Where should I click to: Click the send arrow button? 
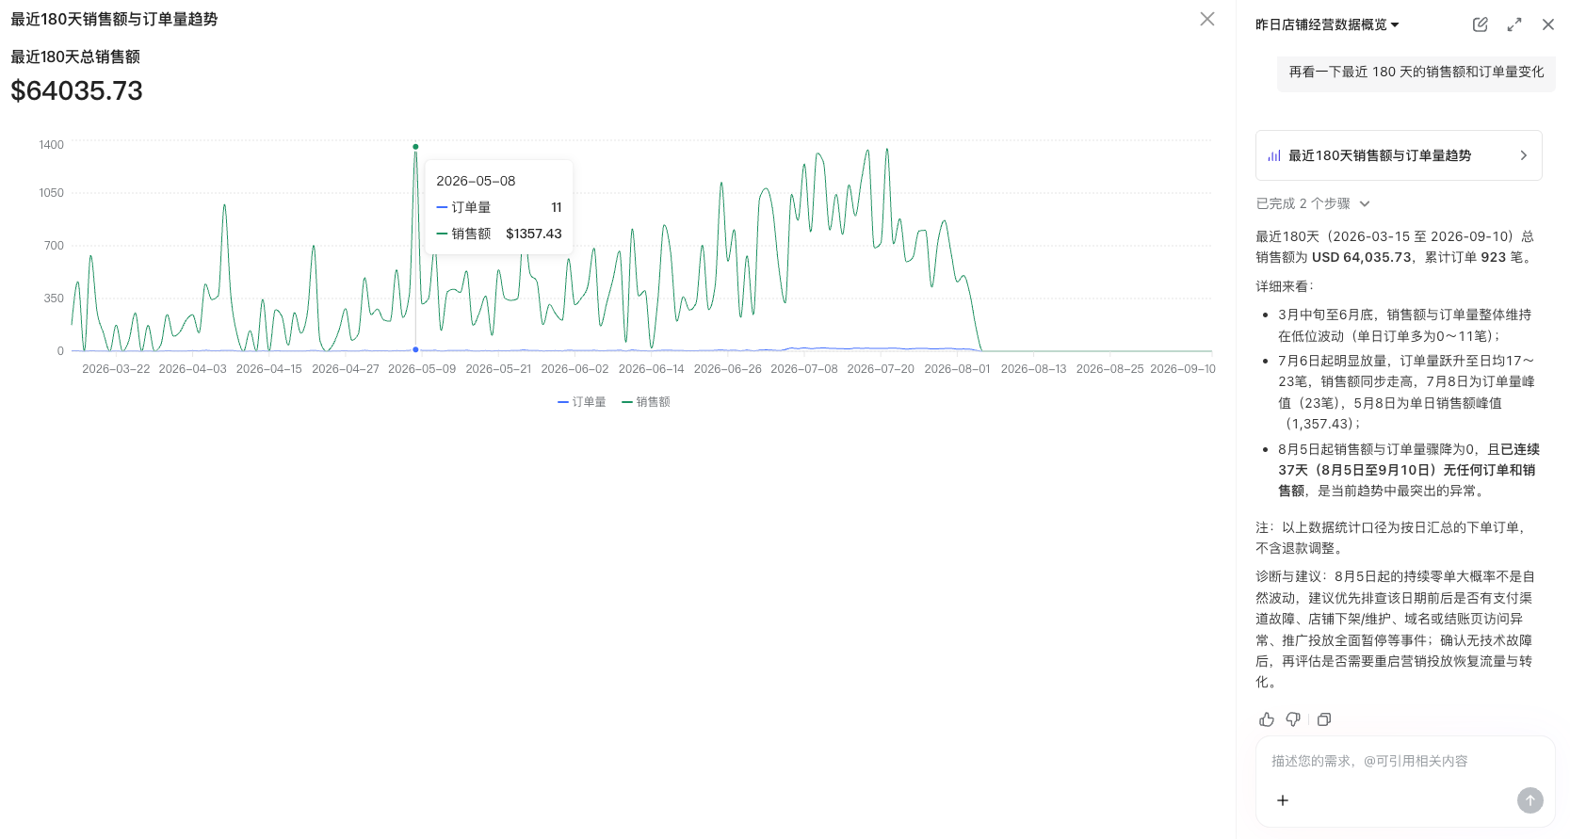(x=1530, y=800)
